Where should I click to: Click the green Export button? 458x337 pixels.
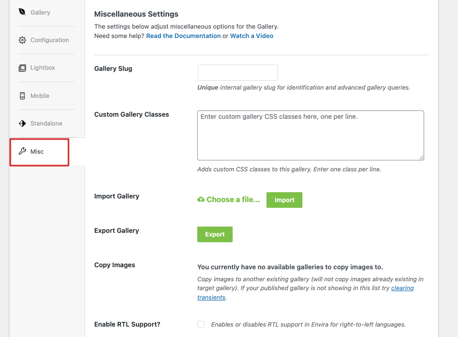(x=214, y=234)
